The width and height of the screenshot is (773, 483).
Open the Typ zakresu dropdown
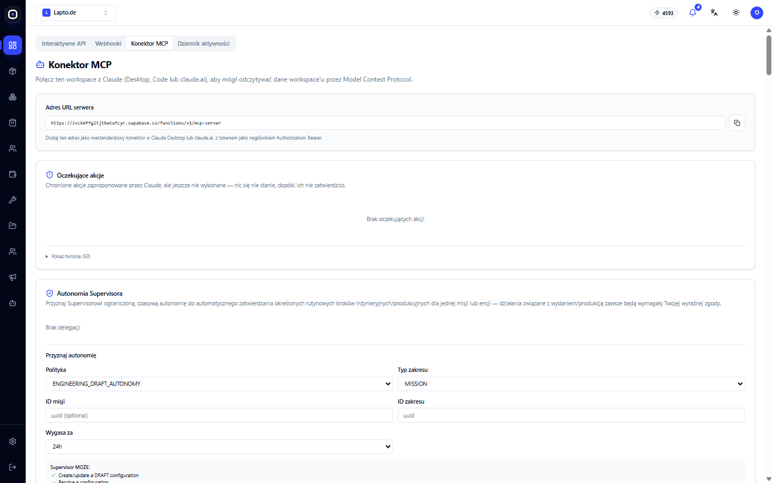click(x=571, y=384)
